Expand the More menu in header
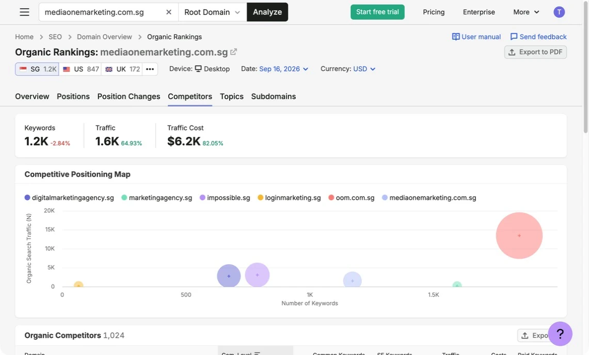Image resolution: width=589 pixels, height=355 pixels. [526, 12]
